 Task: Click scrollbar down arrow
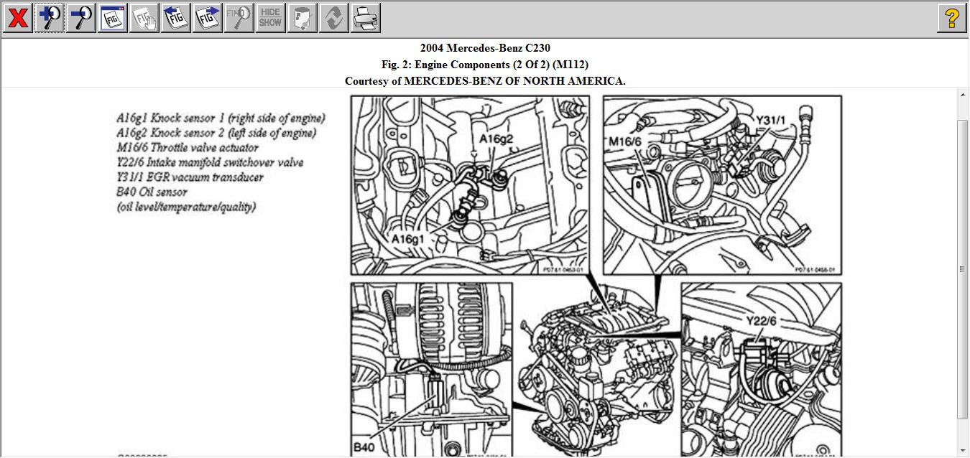[963, 450]
